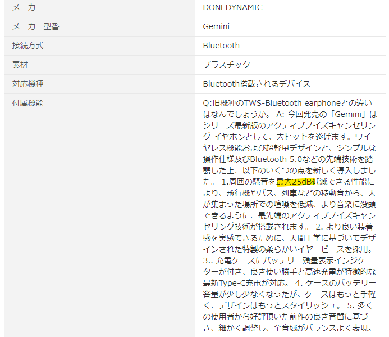Click the Q:旧機種のTWS-Bluetooth earphone line

287,103
